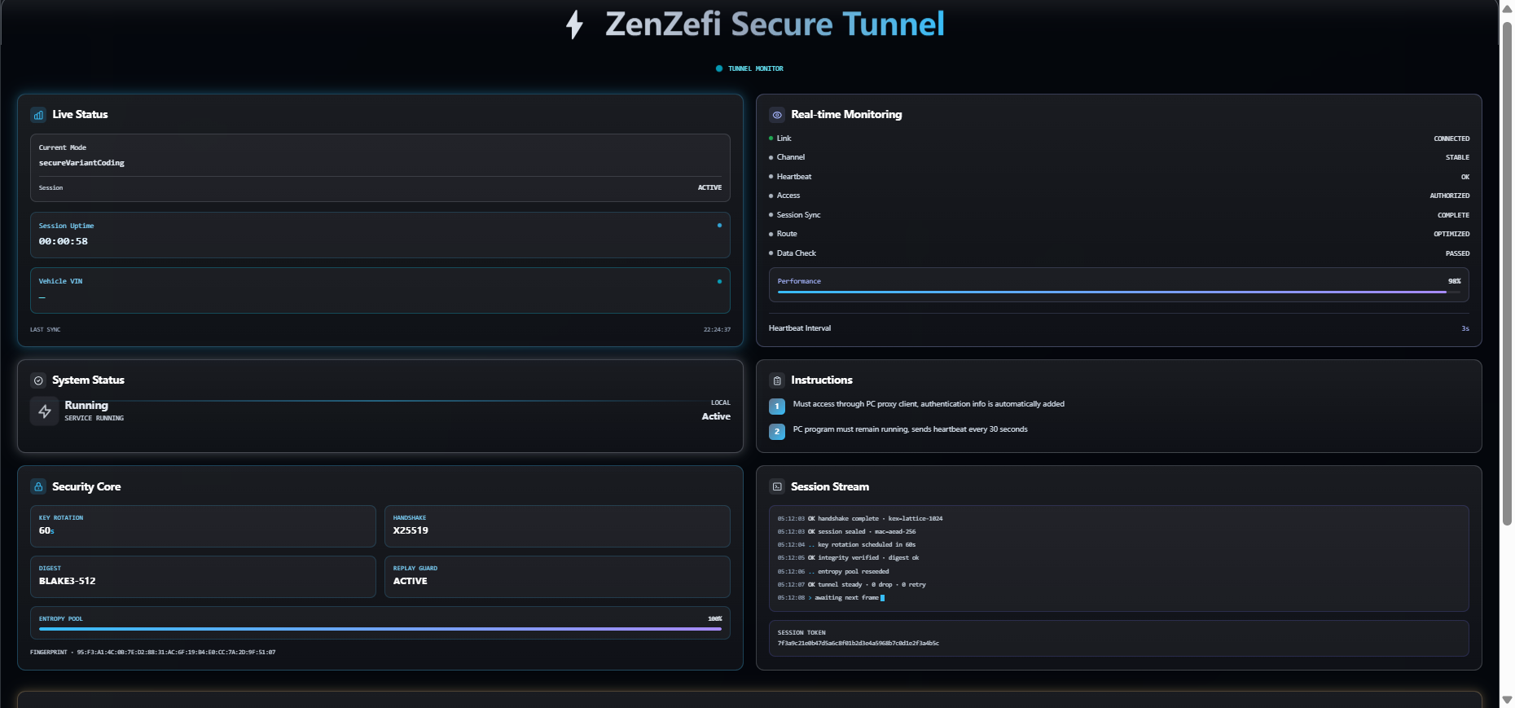Click the Tunnel Monitor indicator dot
1515x708 pixels.
pyautogui.click(x=719, y=68)
